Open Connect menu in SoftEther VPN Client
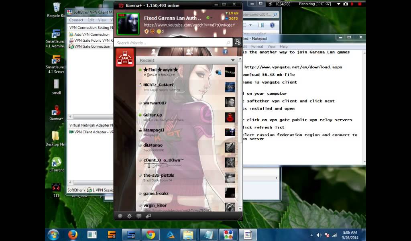Image resolution: width=411 pixels, height=241 pixels. point(76,20)
